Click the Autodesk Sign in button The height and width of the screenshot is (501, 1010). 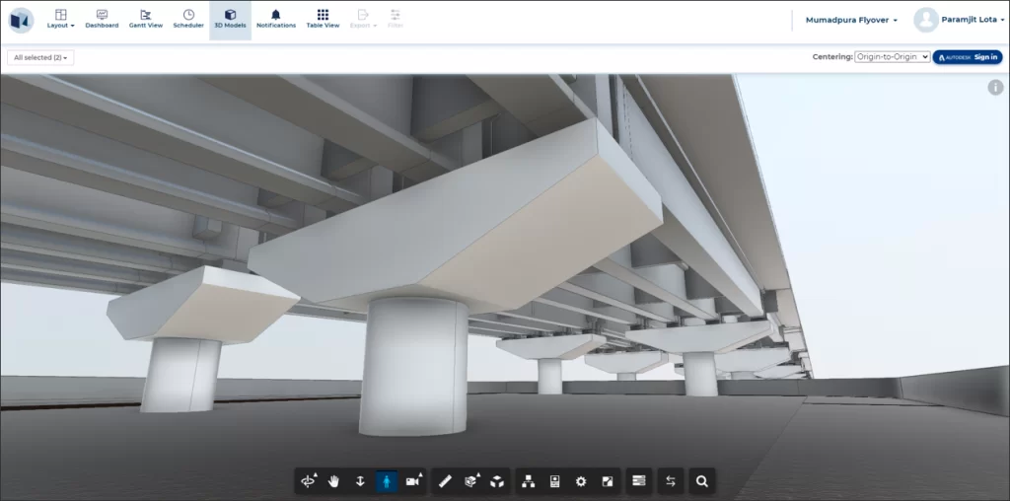pos(968,57)
